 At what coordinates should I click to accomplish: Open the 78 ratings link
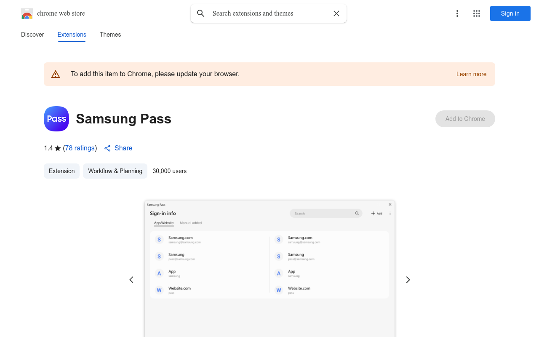(80, 148)
